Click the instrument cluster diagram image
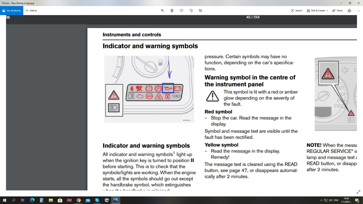Viewport: 363px width, 204px height. (149, 89)
